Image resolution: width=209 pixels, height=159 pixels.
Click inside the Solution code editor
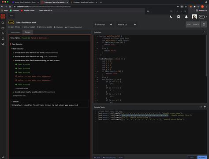pyautogui.click(x=150, y=69)
